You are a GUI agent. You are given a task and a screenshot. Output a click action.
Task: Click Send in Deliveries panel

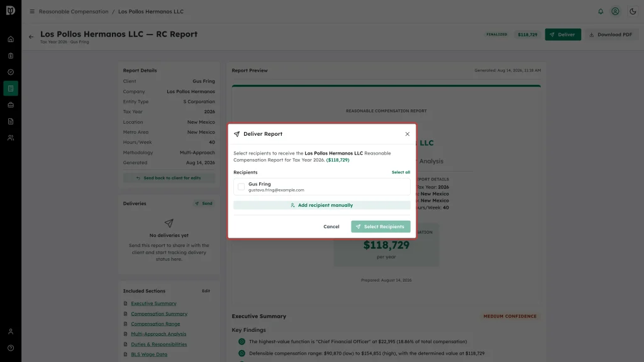(x=204, y=204)
